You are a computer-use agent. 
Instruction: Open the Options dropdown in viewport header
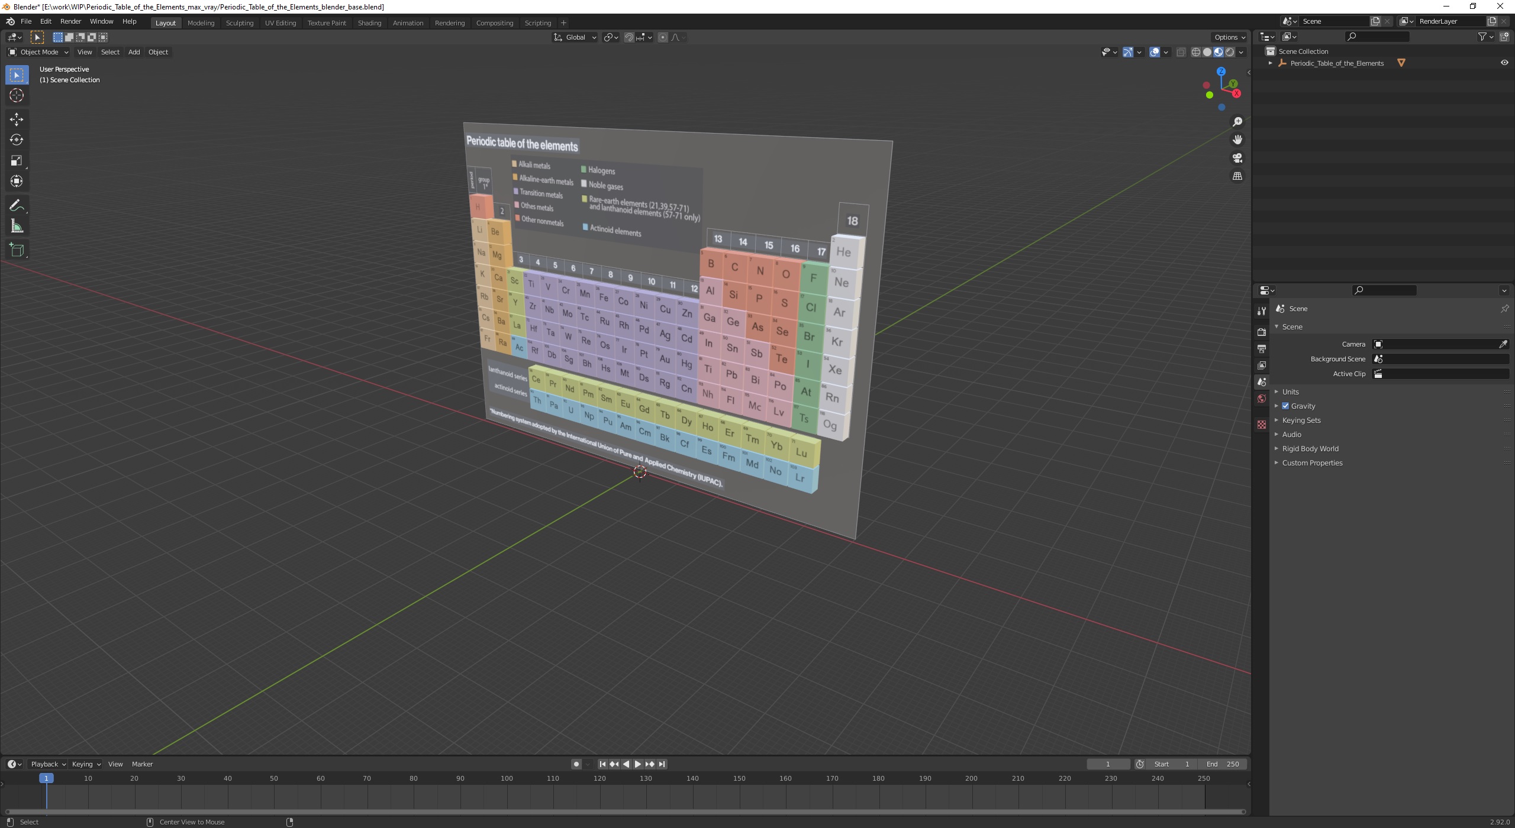[1229, 37]
